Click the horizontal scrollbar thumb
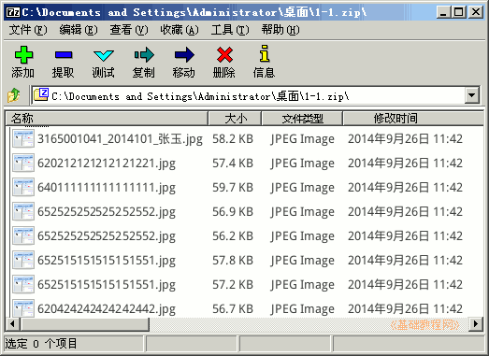 (84, 324)
